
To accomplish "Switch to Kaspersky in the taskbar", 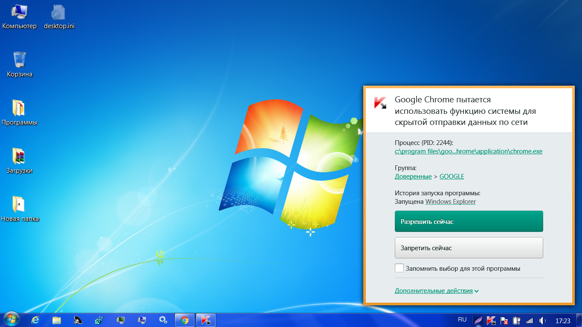I will point(206,320).
